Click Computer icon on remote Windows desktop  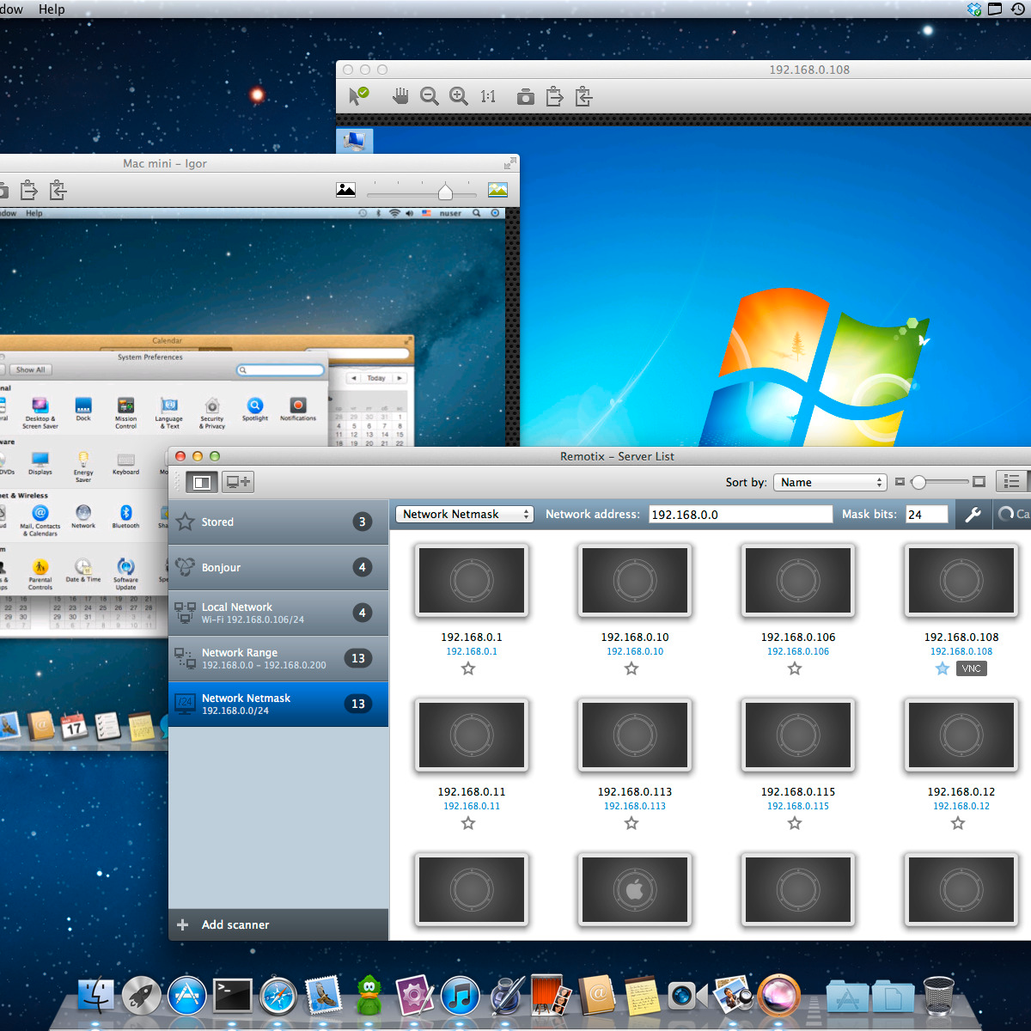pyautogui.click(x=355, y=141)
